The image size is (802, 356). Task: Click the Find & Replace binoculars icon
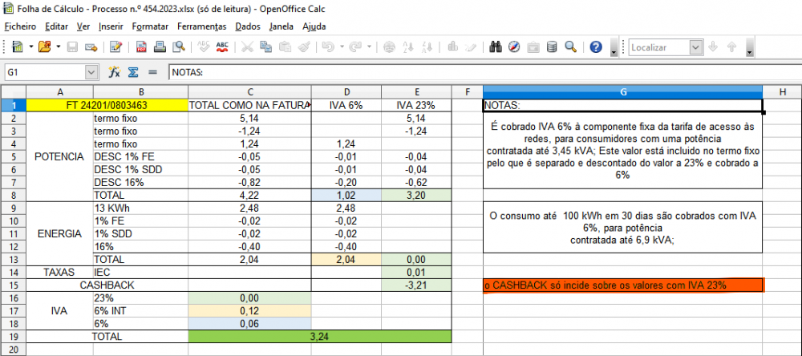coord(496,47)
